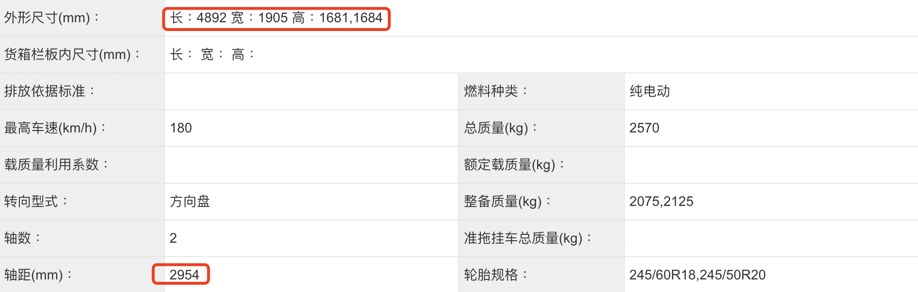Click the 额定载质量(kg) label

click(x=514, y=165)
